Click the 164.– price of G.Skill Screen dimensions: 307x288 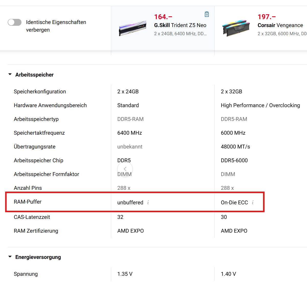pos(163,17)
